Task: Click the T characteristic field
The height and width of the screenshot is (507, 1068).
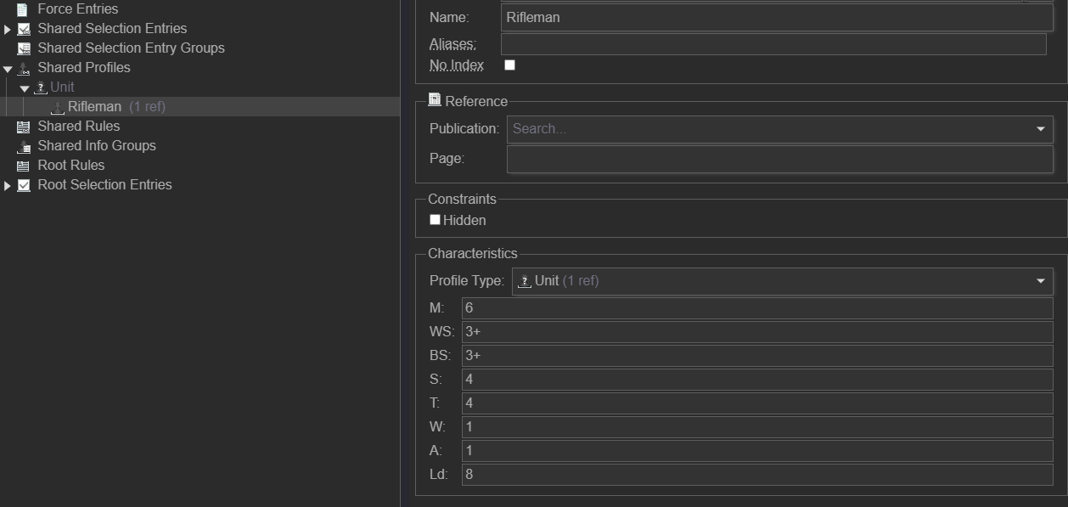Action: pos(757,403)
